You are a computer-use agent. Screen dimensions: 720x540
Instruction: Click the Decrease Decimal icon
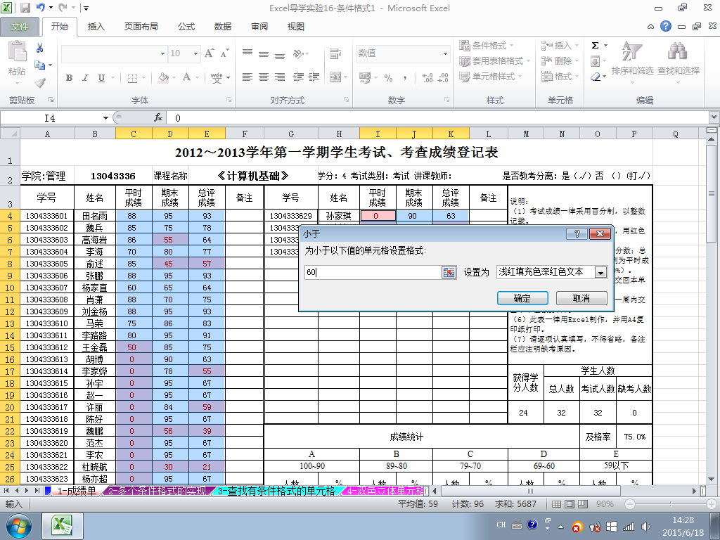[x=443, y=77]
